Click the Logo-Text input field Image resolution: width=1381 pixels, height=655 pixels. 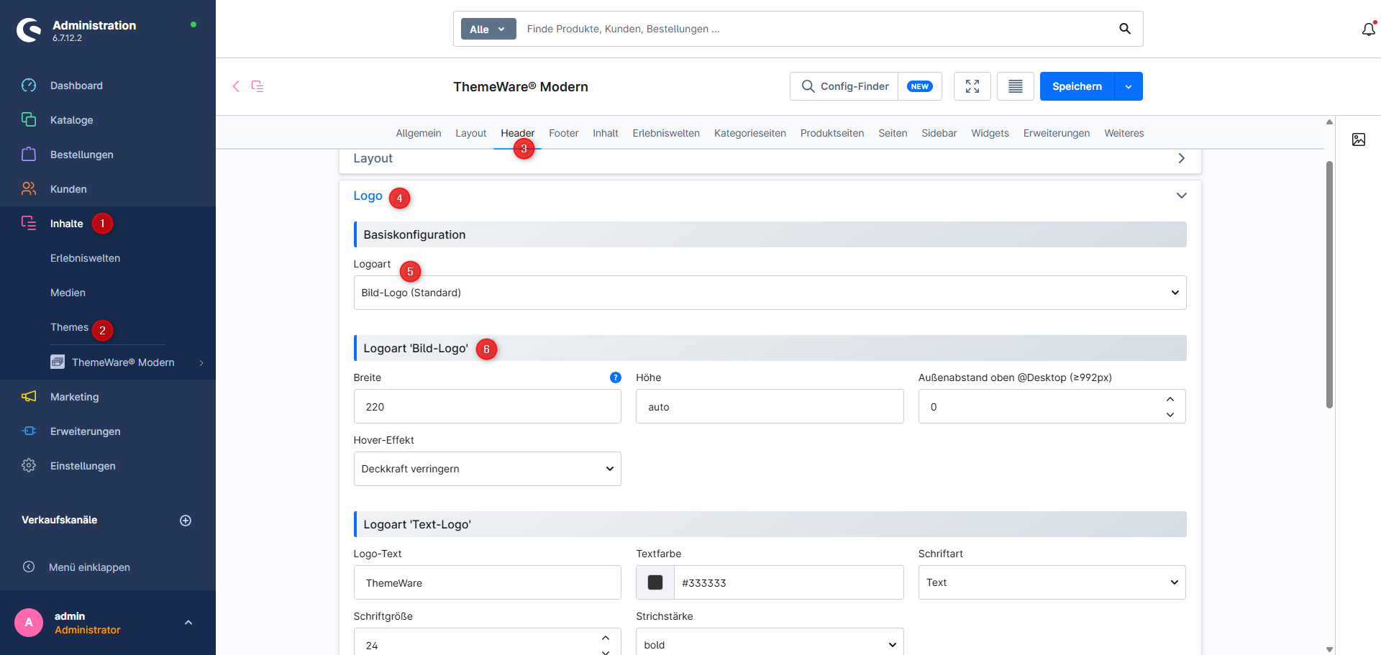(x=488, y=582)
